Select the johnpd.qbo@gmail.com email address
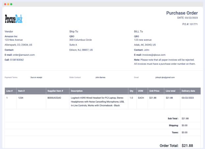 click(165, 78)
